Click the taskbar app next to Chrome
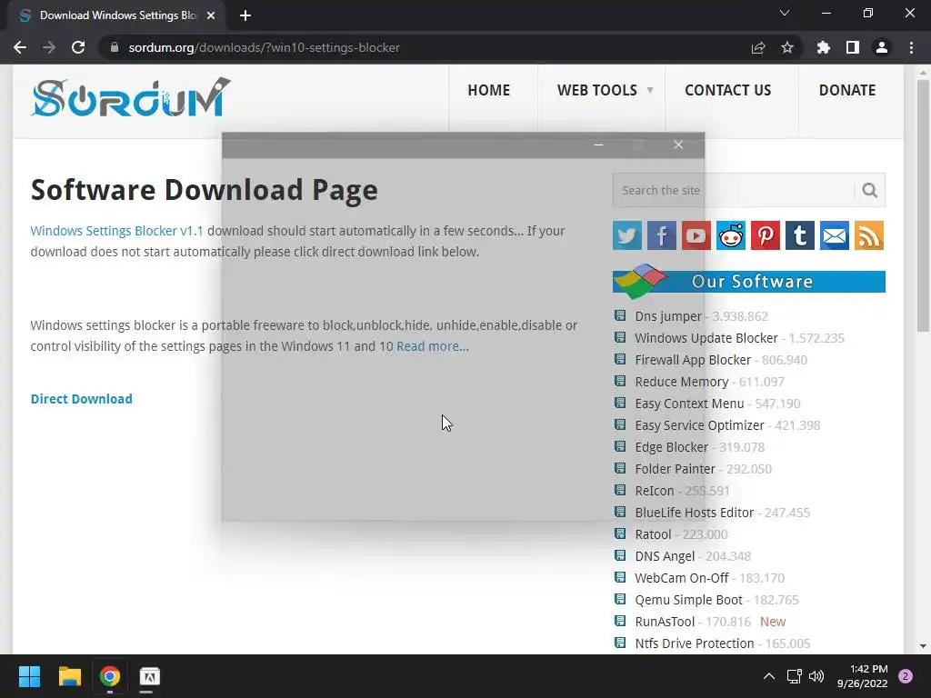The image size is (931, 698). click(150, 676)
